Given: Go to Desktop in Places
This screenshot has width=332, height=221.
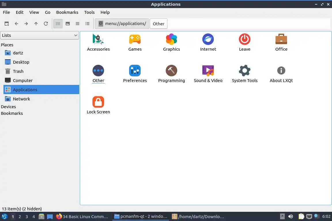Looking at the screenshot, I should (x=41, y=62).
